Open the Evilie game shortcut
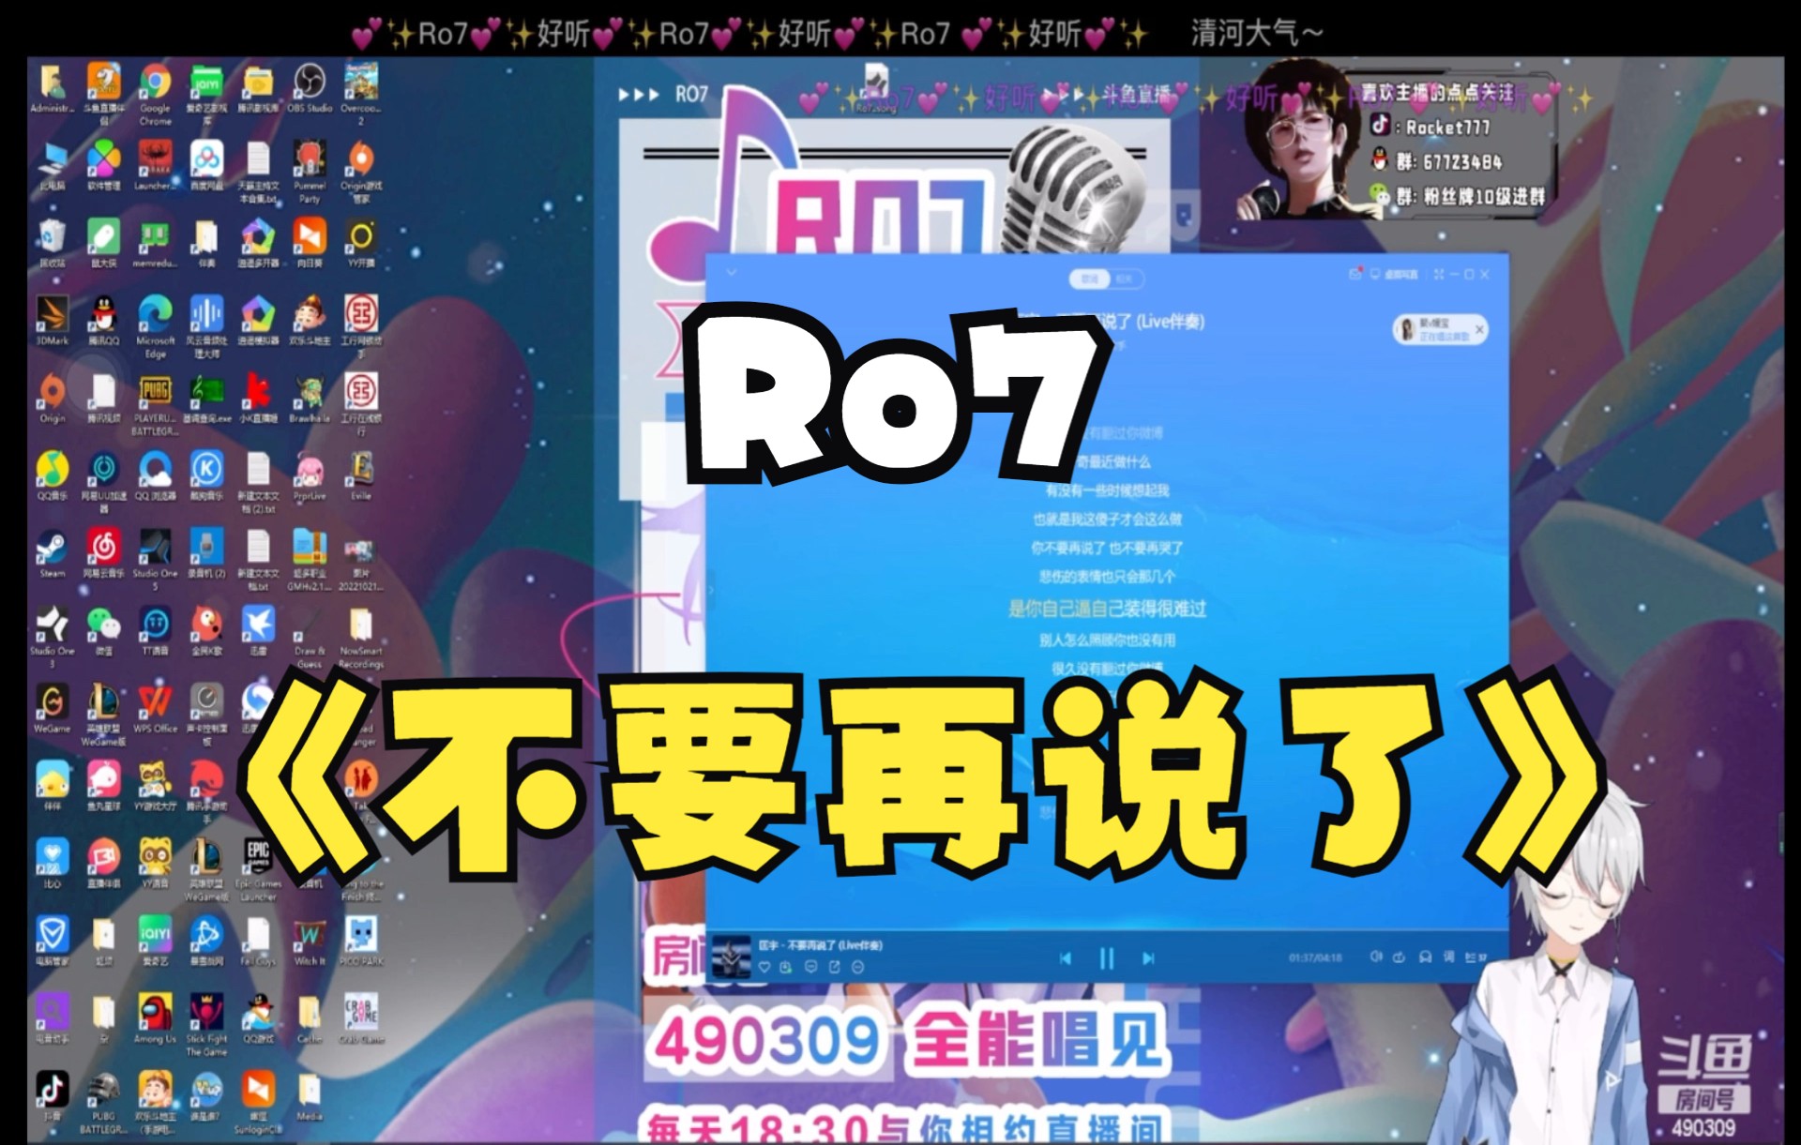The width and height of the screenshot is (1801, 1145). click(361, 475)
